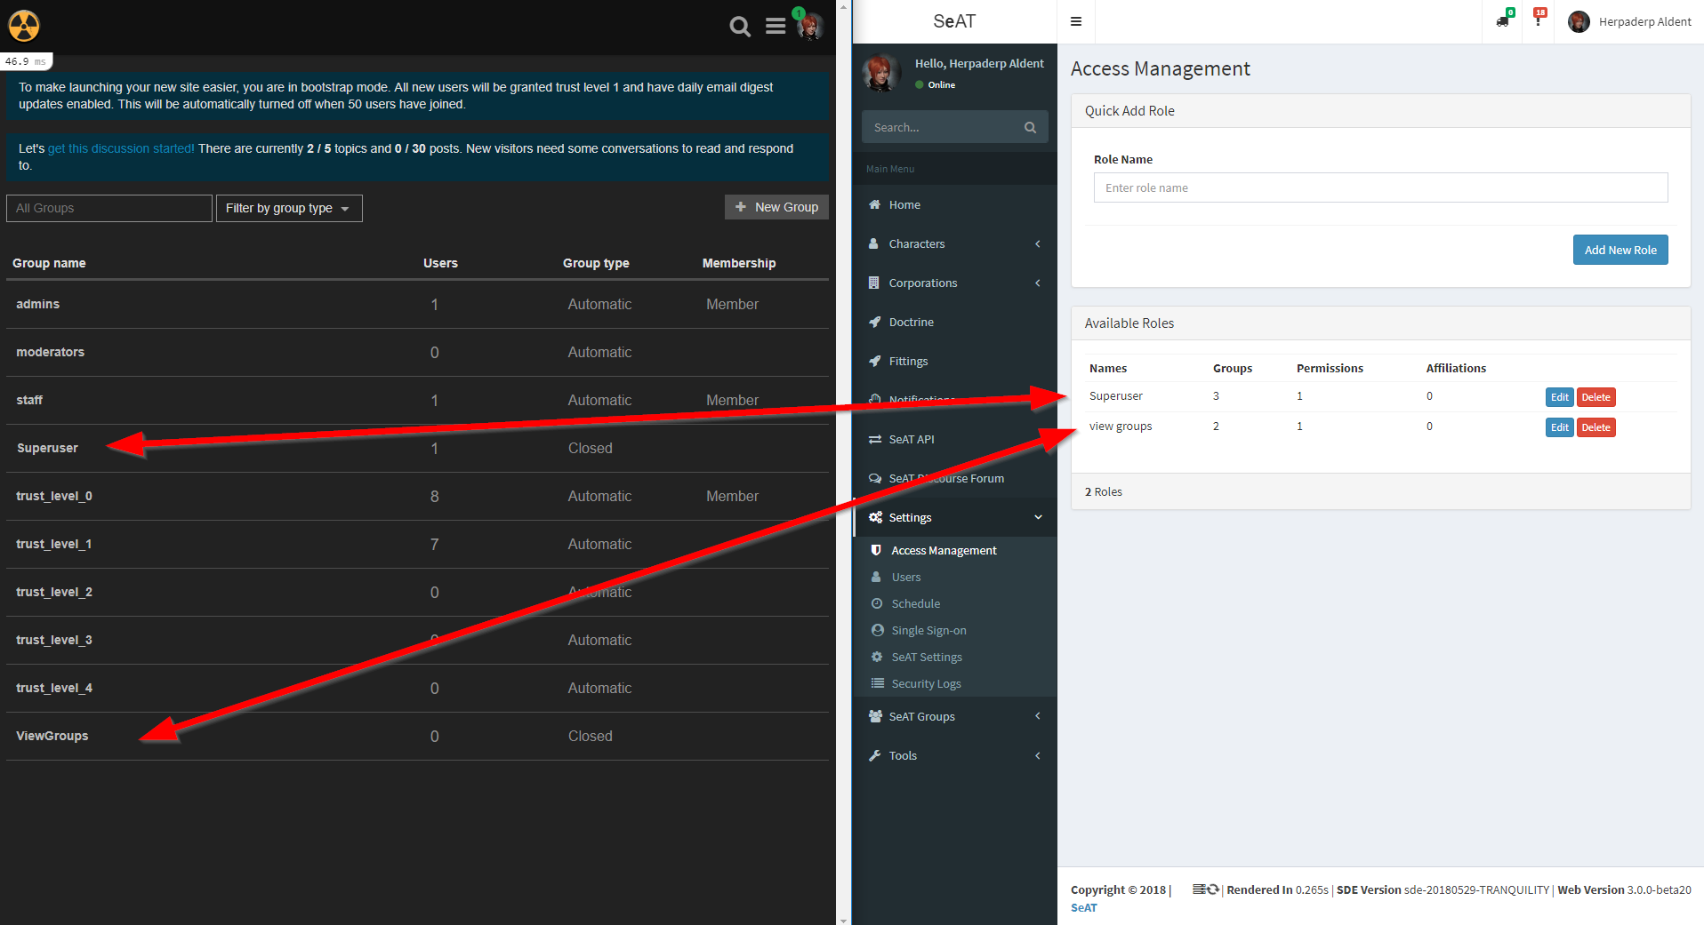This screenshot has height=925, width=1704.
Task: Click the SeAT API exchange icon
Action: coord(875,439)
